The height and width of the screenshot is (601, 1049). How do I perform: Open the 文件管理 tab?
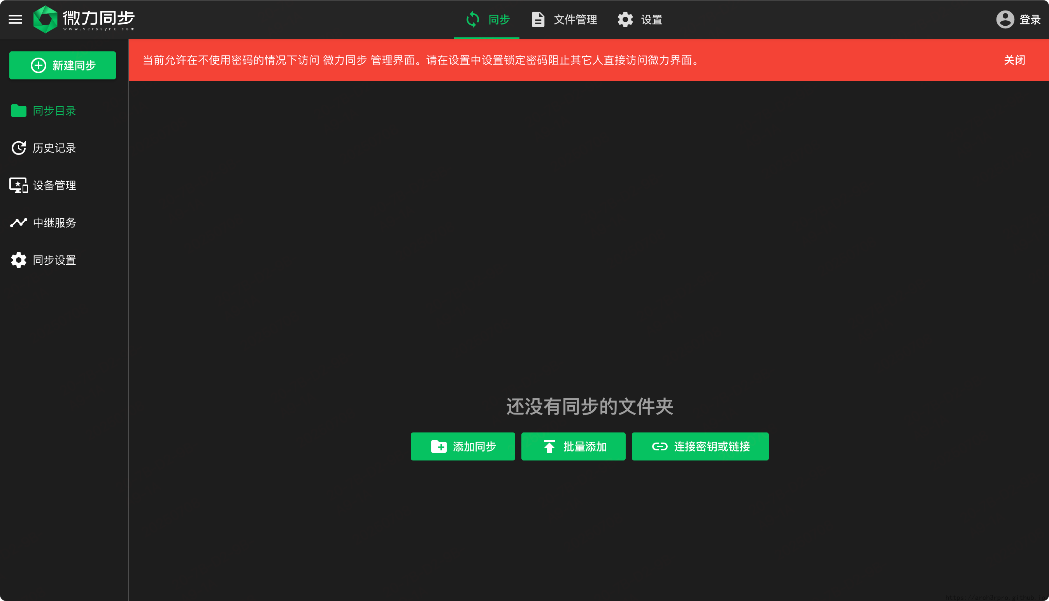tap(575, 19)
